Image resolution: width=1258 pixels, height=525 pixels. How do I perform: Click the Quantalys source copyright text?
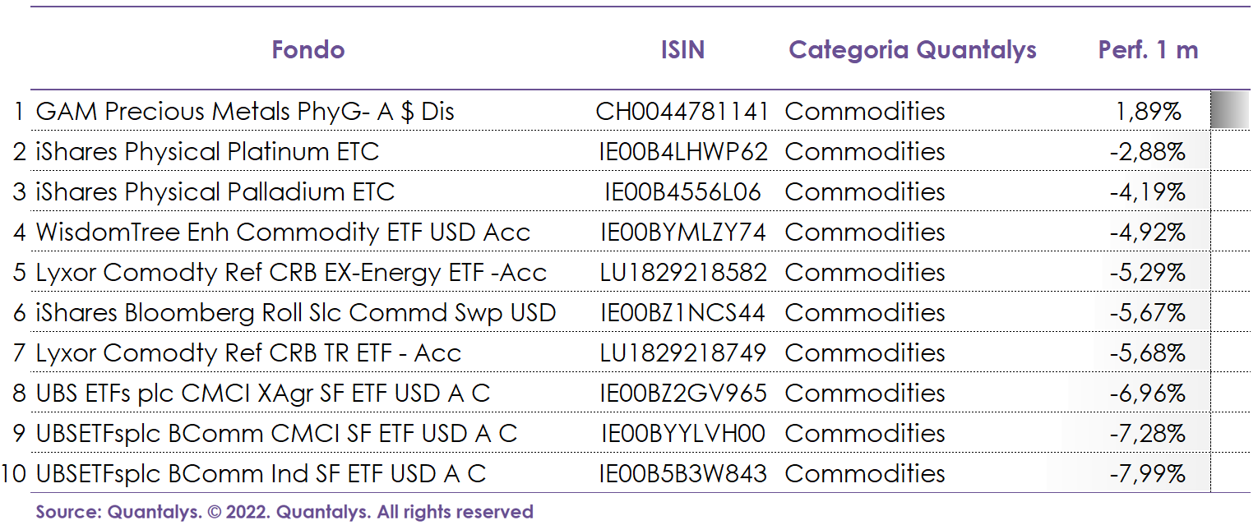coord(284,512)
